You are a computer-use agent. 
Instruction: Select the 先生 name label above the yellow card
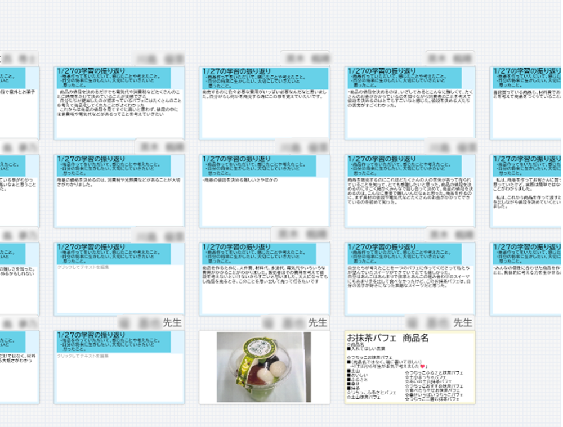[x=463, y=322]
